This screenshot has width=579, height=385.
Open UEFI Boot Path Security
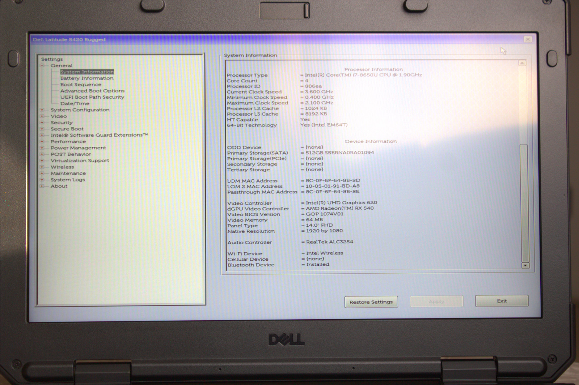92,97
